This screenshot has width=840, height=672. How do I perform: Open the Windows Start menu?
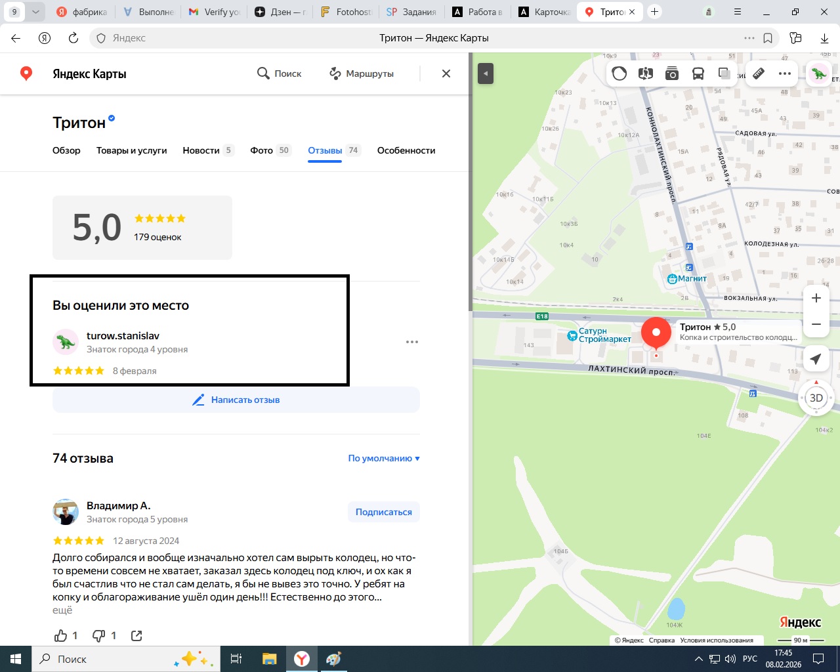pos(16,659)
